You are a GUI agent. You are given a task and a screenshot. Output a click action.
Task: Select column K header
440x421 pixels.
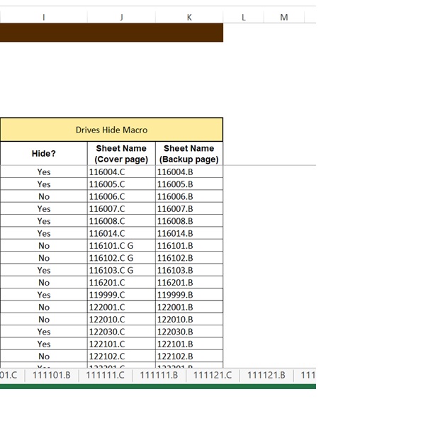(189, 18)
